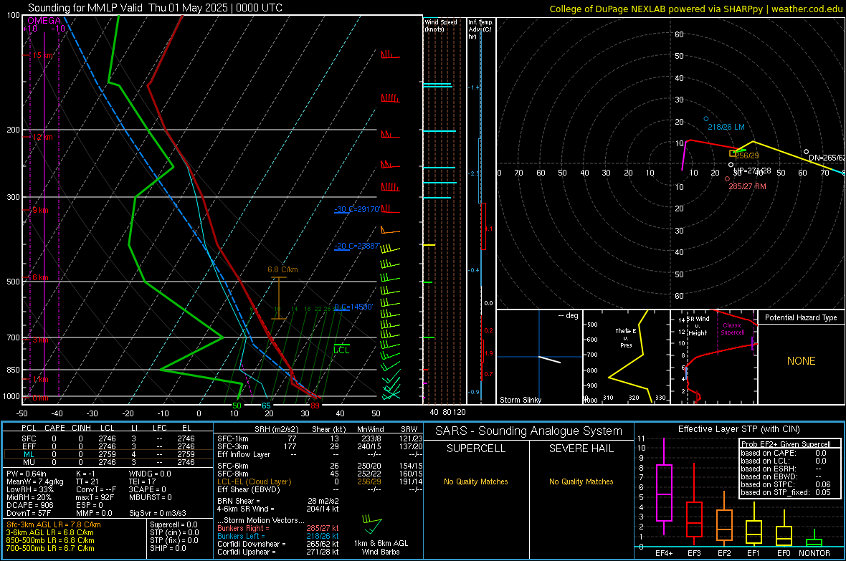Click the TEI = 17 value
The image size is (846, 561).
(x=143, y=481)
